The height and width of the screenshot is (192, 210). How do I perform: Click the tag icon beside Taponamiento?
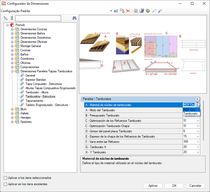[22, 101]
